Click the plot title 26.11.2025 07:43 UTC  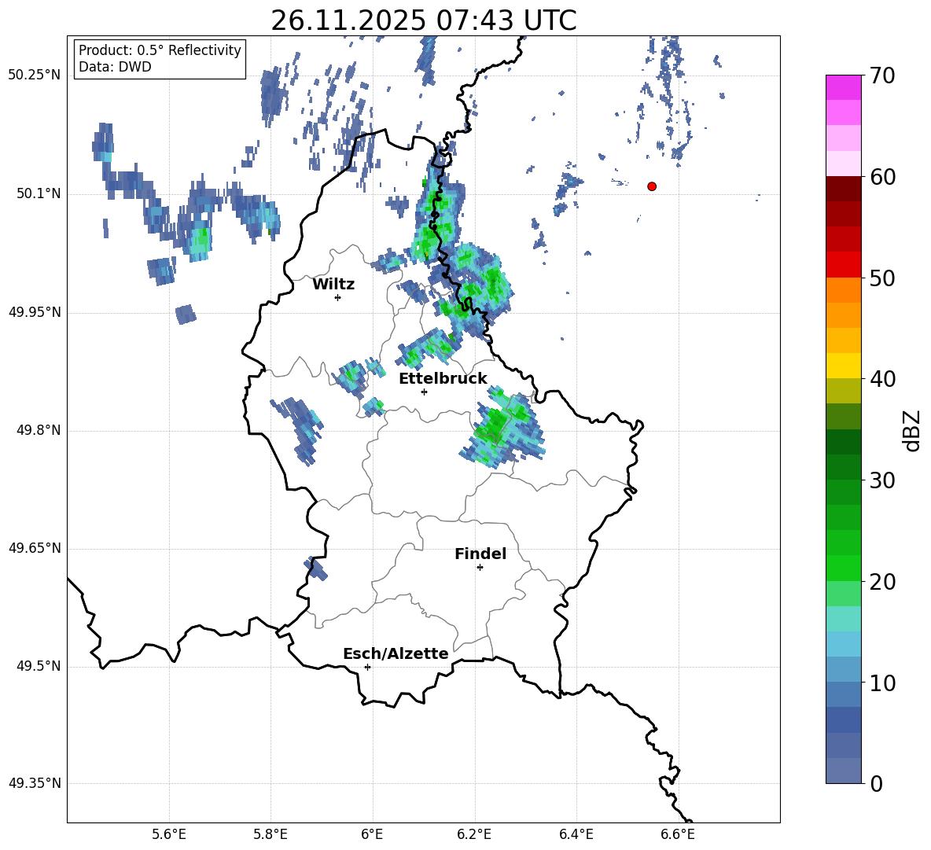click(424, 20)
